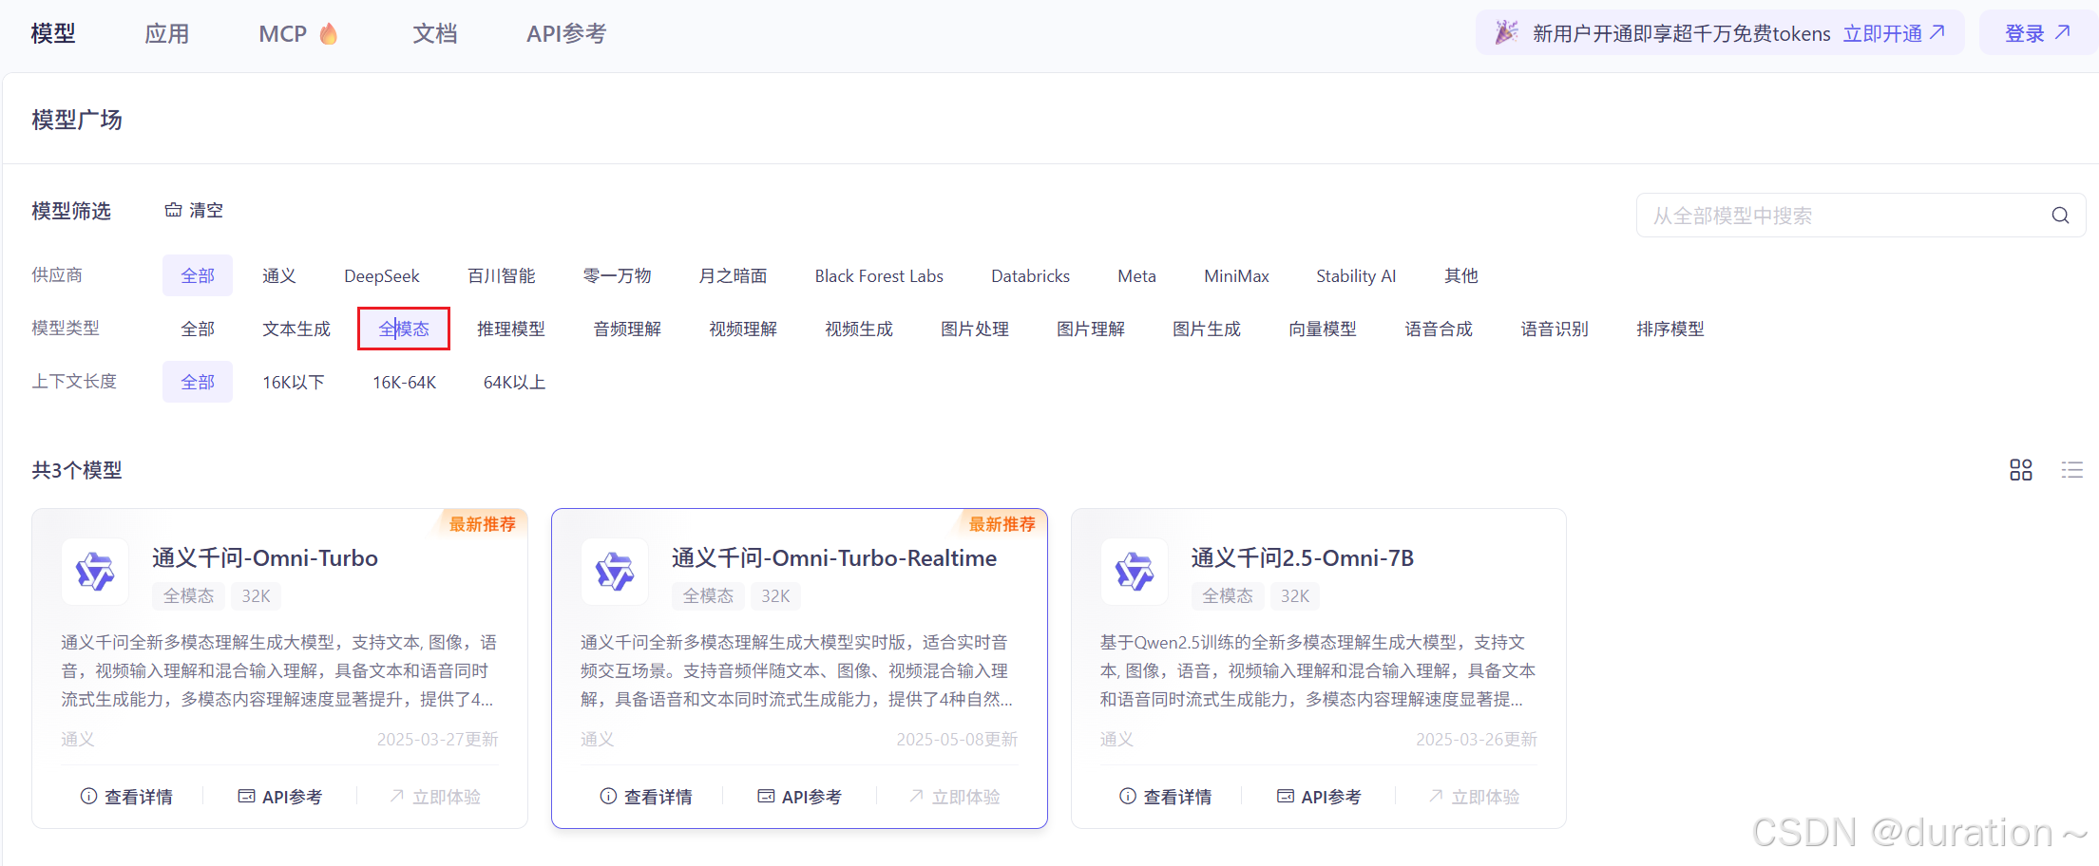Open API参考 for 通义千问-Omni-Turbo
Image resolution: width=2099 pixels, height=866 pixels.
click(x=280, y=797)
